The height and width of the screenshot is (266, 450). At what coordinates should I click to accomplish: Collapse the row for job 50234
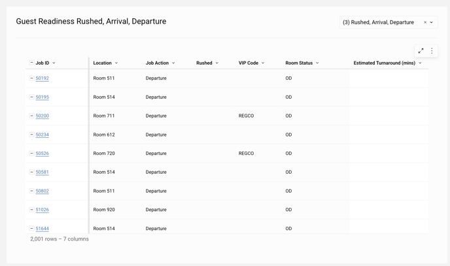tap(31, 135)
